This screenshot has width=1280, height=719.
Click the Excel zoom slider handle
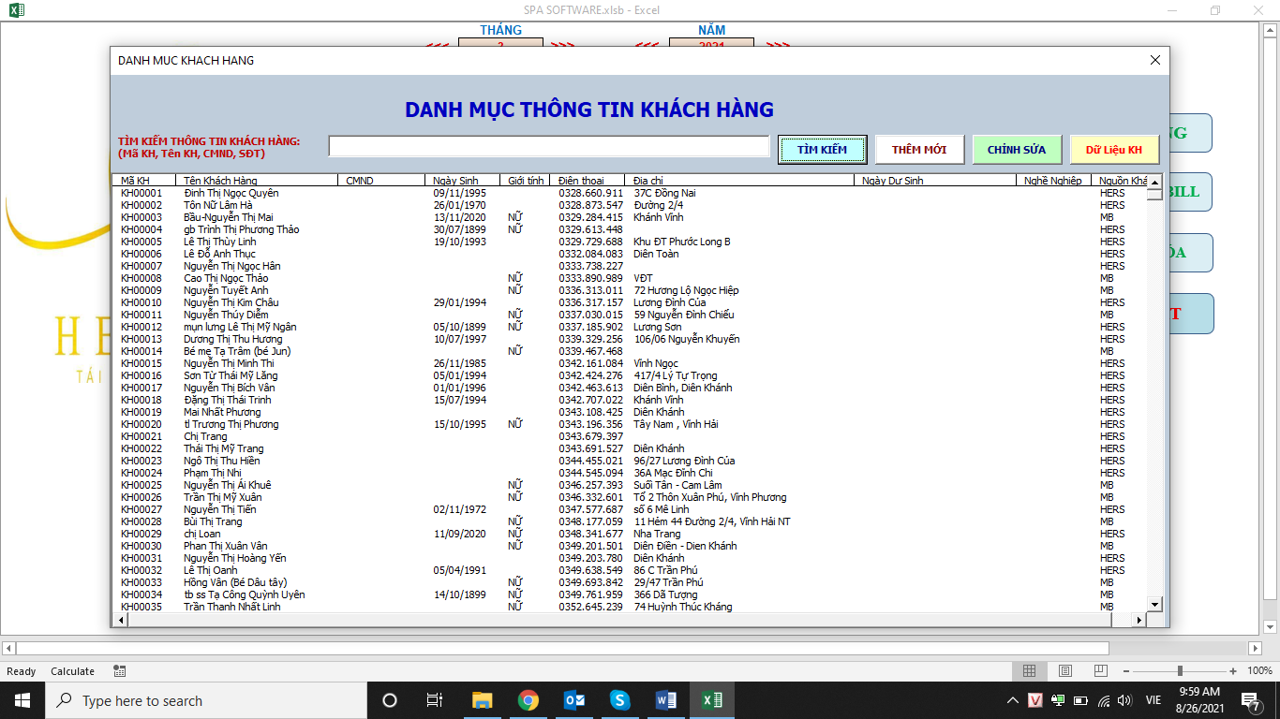(1180, 671)
